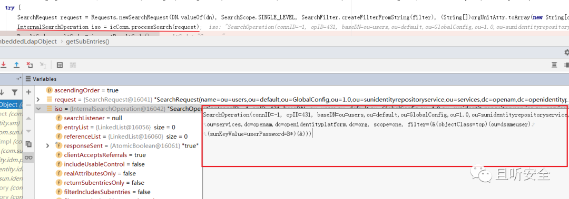Image resolution: width=569 pixels, height=199 pixels.
Task: Move watch up with the up arrow
Action: coord(28,119)
